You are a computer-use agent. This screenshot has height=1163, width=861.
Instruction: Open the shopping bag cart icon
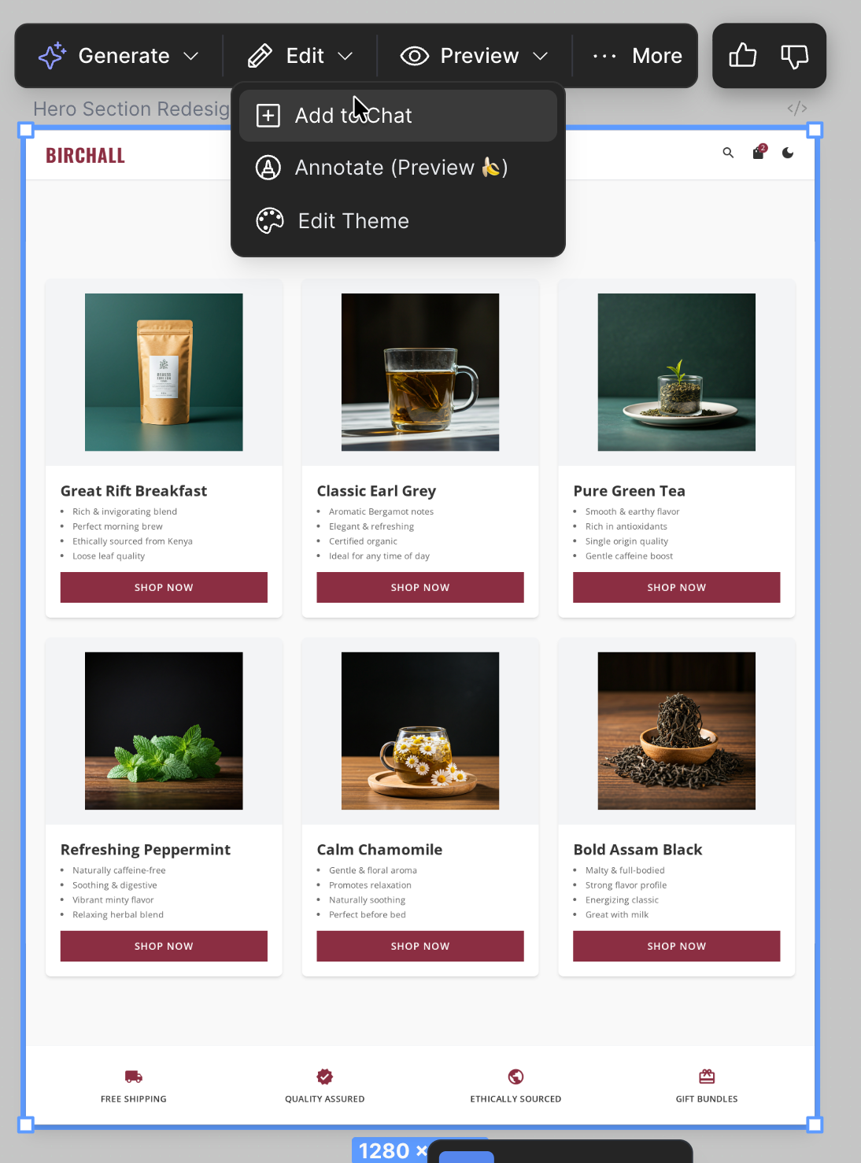coord(759,152)
